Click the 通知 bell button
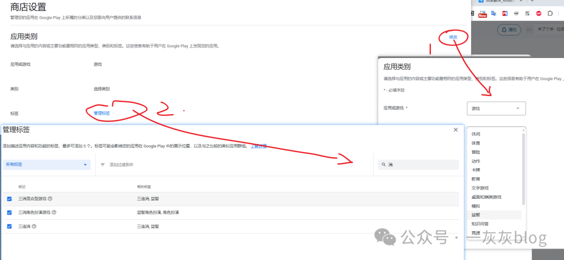564x260 pixels. pos(509,30)
